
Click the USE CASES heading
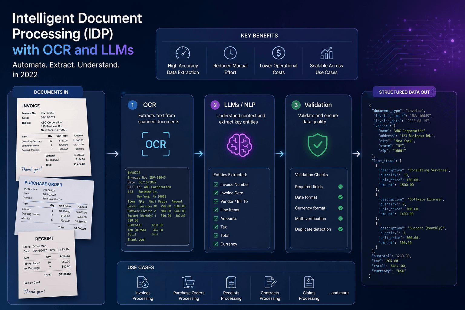(x=141, y=268)
